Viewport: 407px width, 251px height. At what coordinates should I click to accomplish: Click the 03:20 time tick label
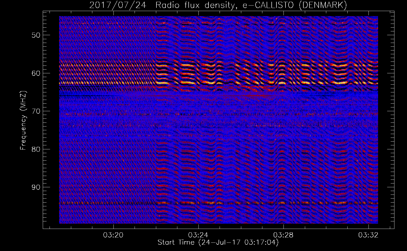113,235
